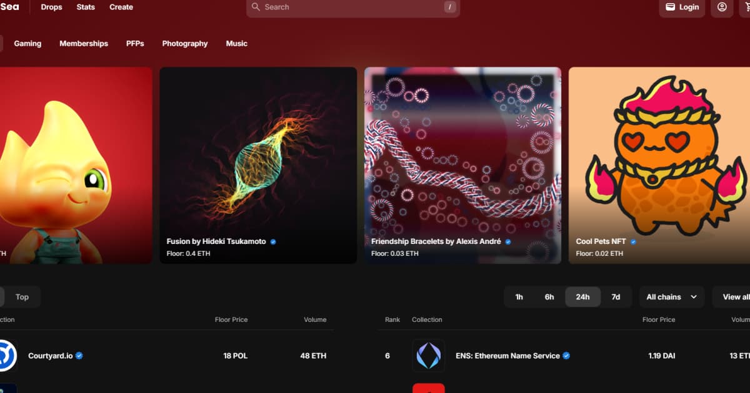Open the profile account icon
This screenshot has height=393, width=750.
722,7
